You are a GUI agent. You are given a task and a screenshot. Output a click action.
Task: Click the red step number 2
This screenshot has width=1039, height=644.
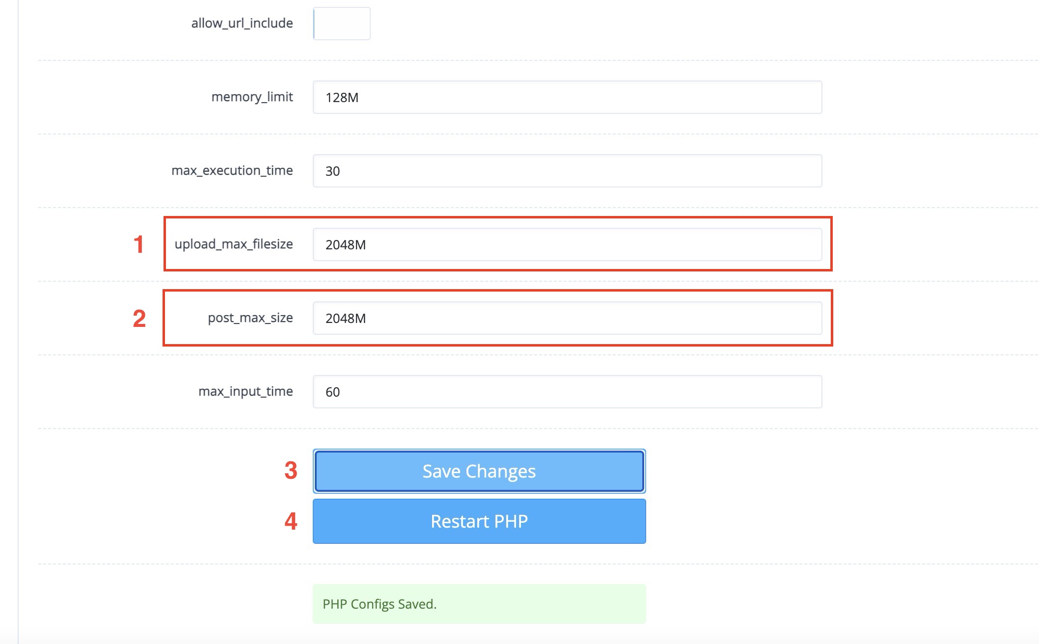click(x=139, y=319)
